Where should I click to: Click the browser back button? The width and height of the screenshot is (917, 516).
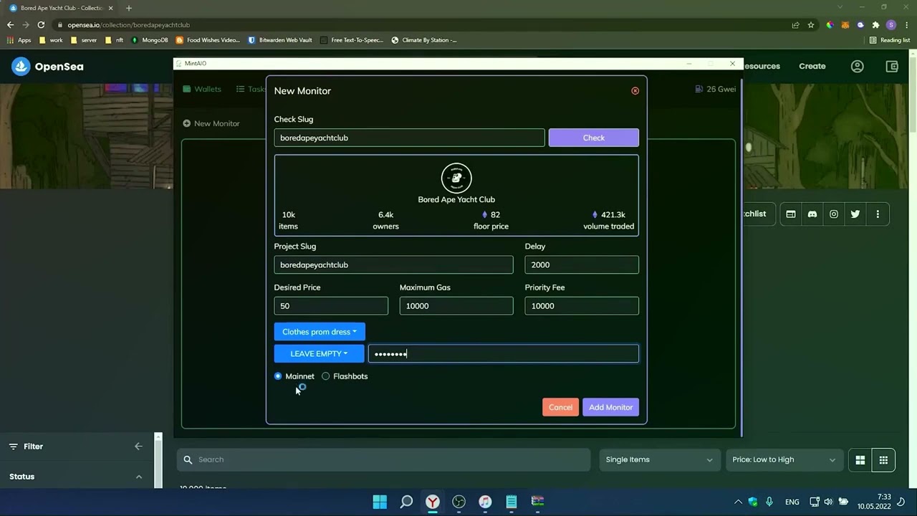pyautogui.click(x=10, y=24)
